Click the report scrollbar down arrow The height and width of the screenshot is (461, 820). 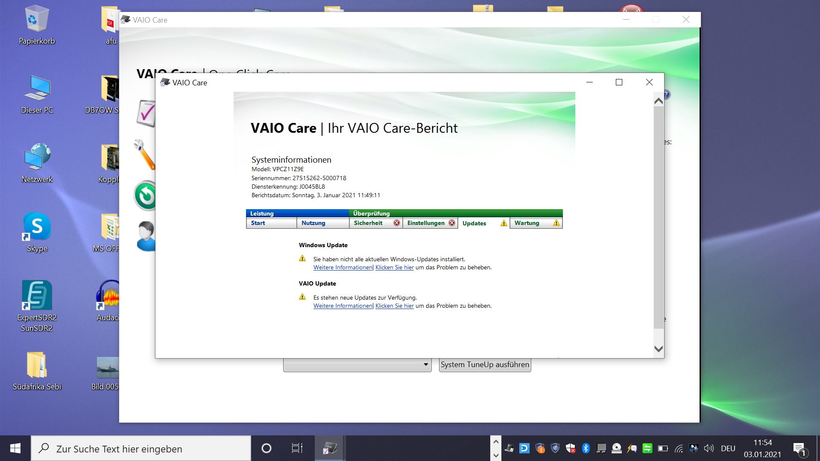659,349
